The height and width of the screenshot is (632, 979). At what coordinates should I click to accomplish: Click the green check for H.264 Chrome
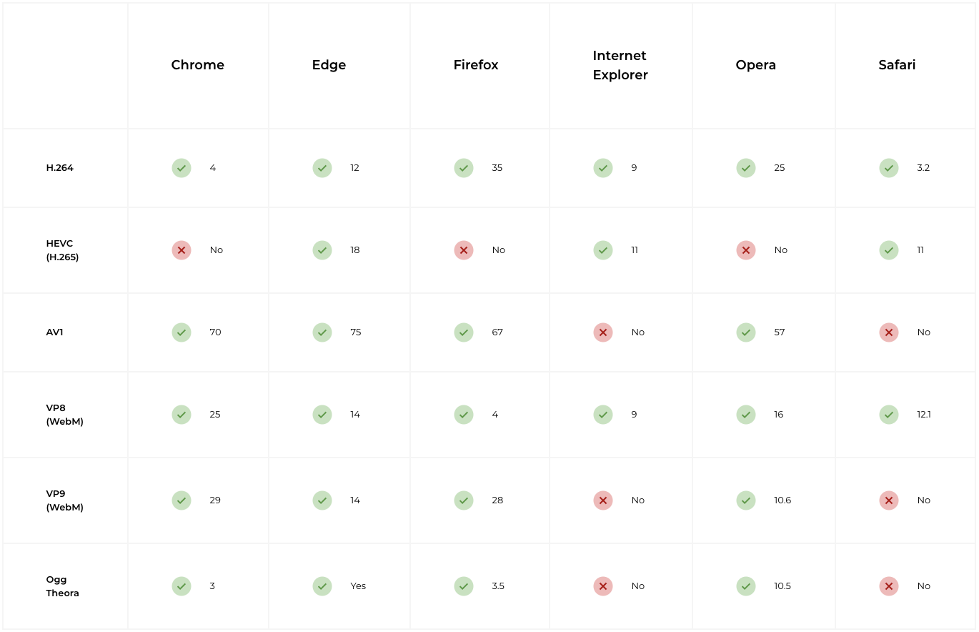[182, 168]
